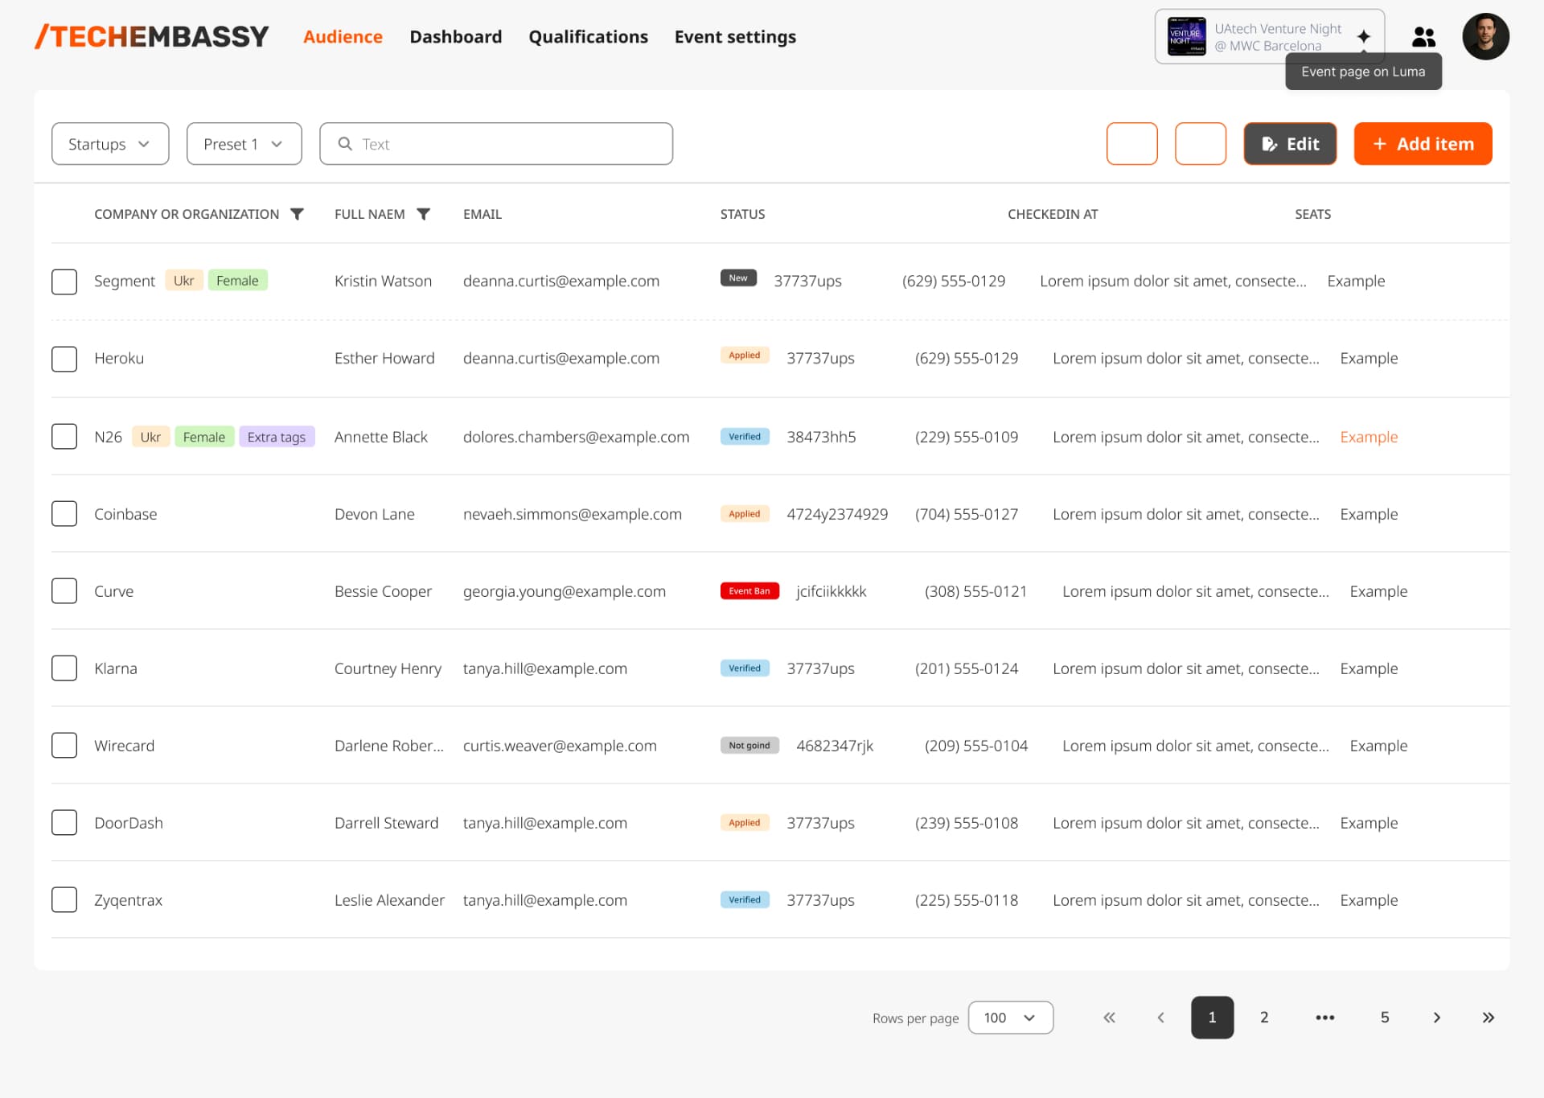Screen dimensions: 1544x1098
Task: Open the people icon in the header
Action: (x=1423, y=37)
